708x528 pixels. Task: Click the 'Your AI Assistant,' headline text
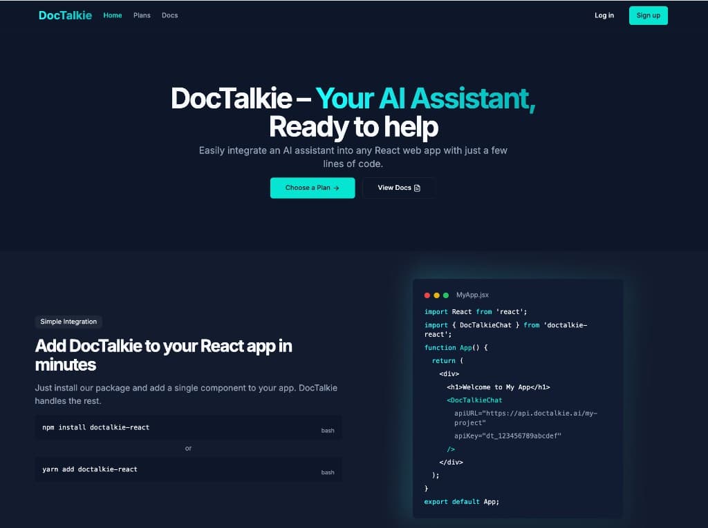coord(425,98)
